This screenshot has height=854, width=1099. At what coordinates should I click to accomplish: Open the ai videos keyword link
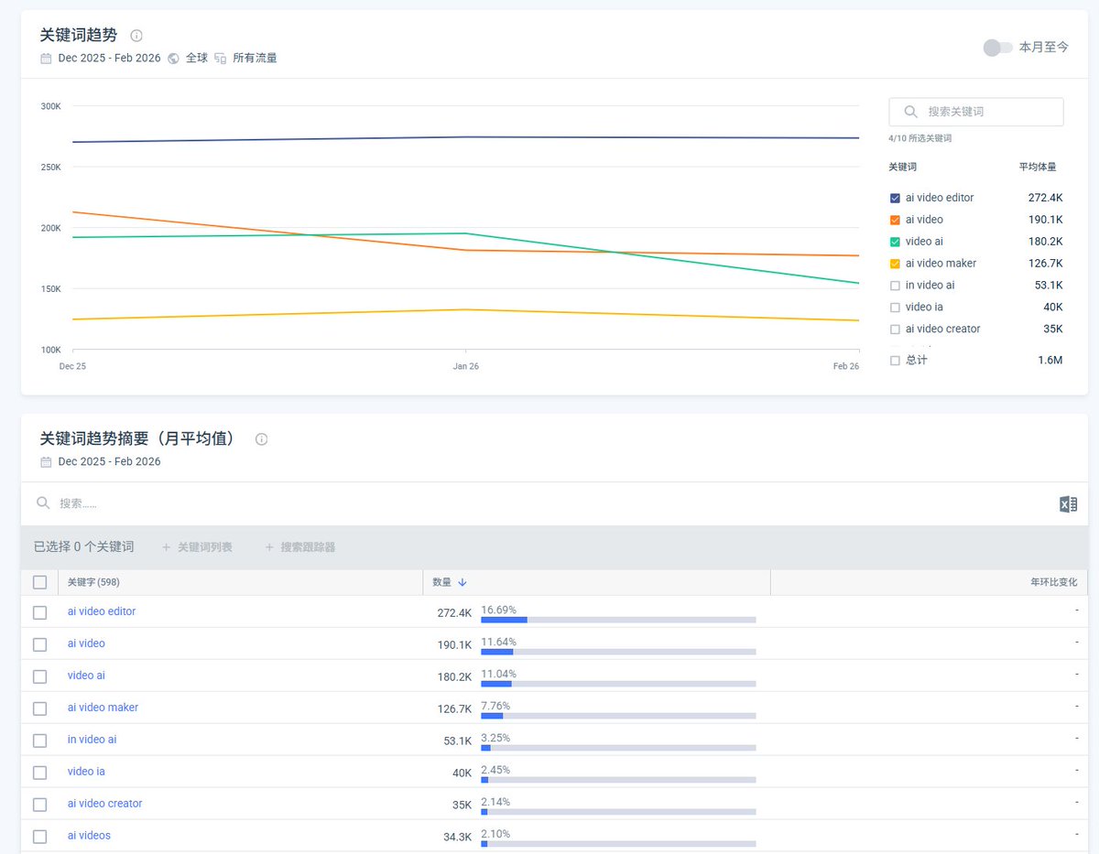[x=89, y=836]
